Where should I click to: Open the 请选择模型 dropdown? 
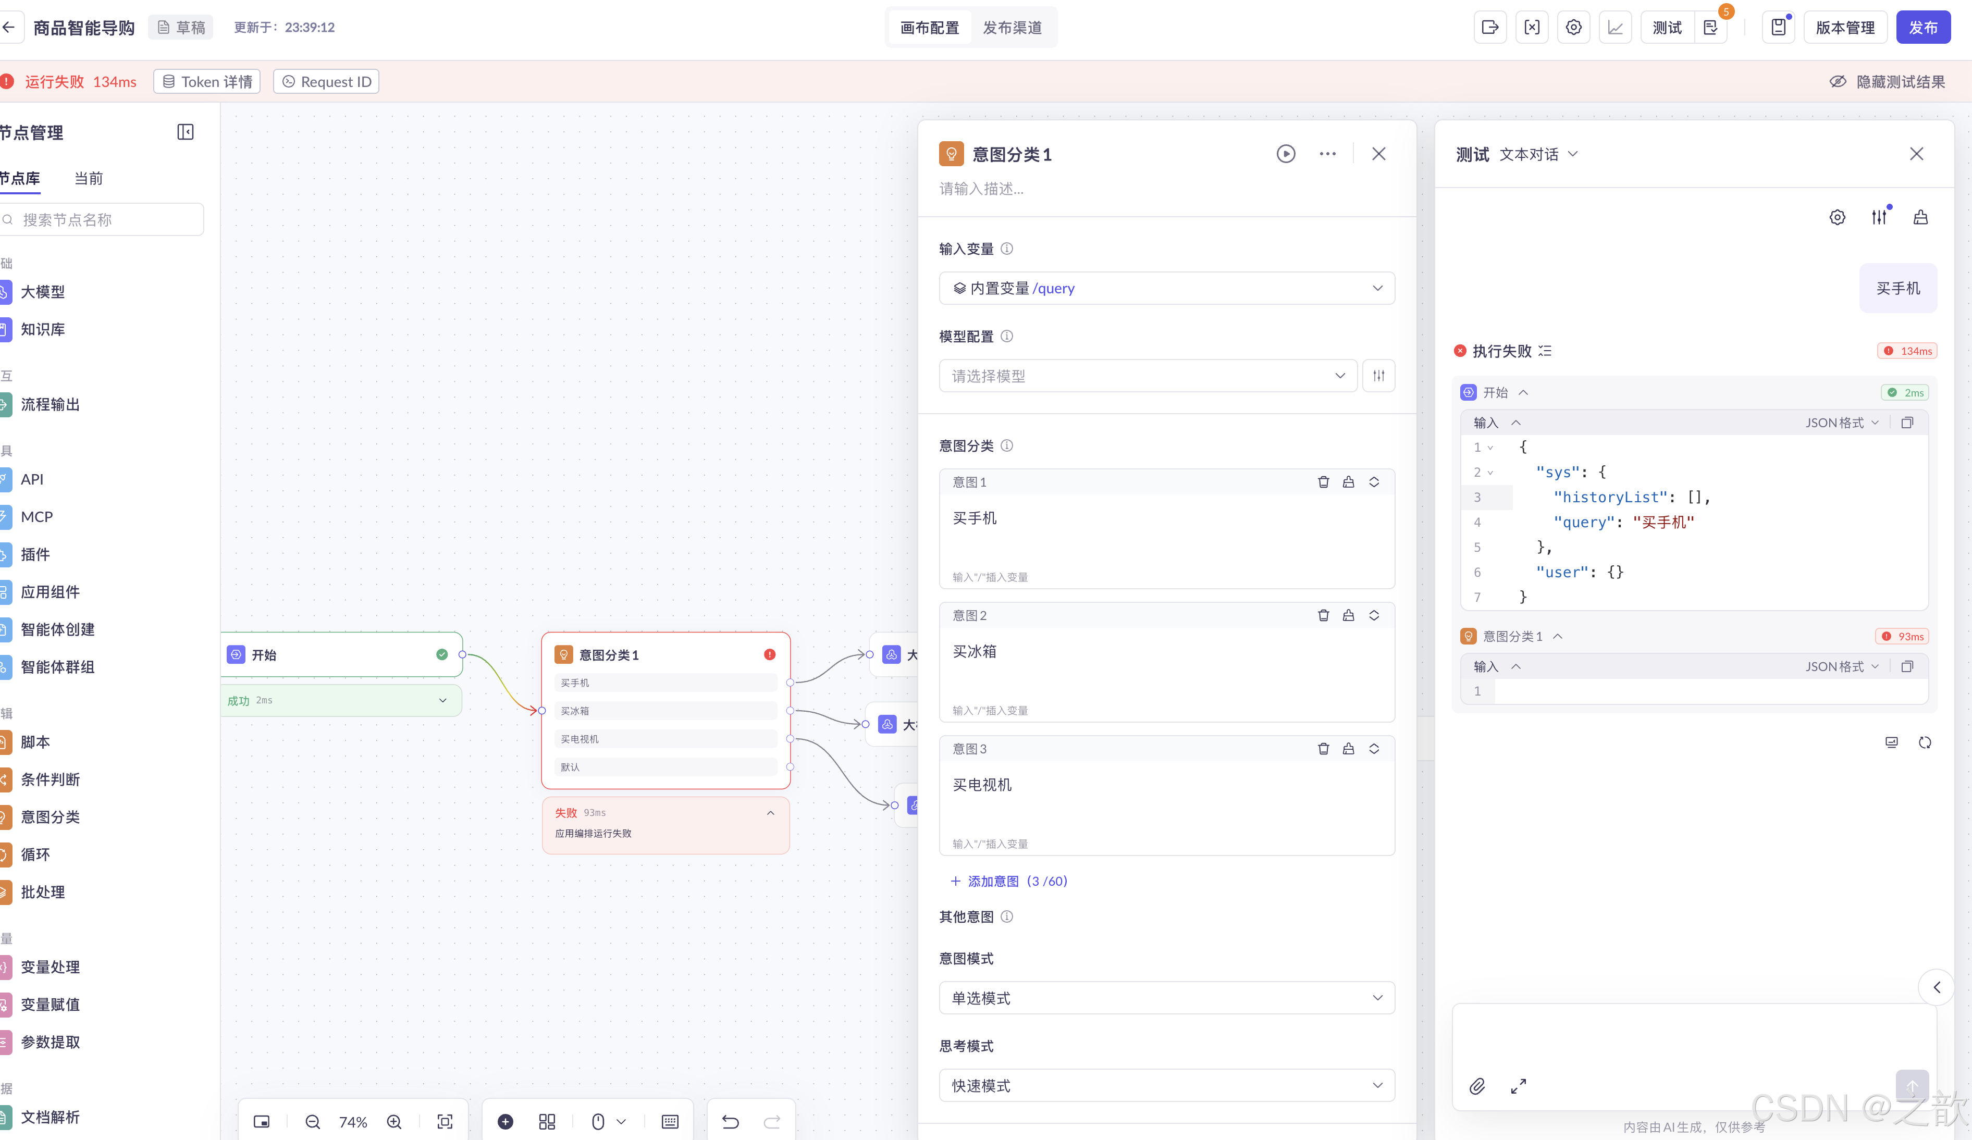[1147, 376]
